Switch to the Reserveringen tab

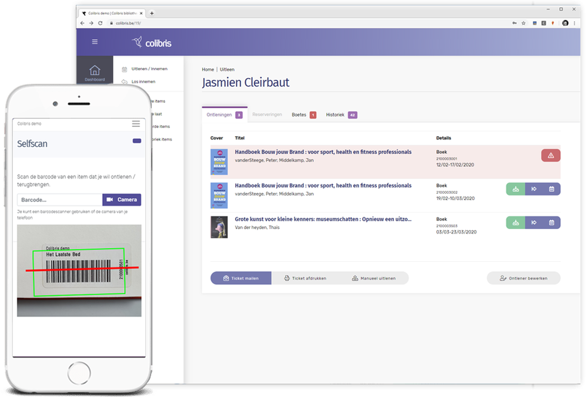click(x=267, y=114)
